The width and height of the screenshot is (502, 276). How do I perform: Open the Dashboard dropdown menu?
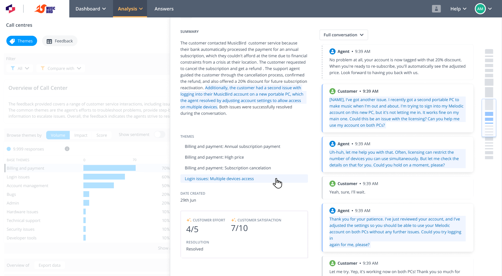click(91, 9)
